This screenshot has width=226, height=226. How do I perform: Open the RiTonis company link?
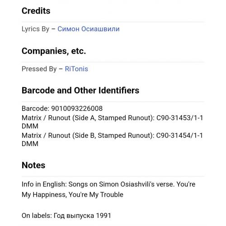pos(76,69)
